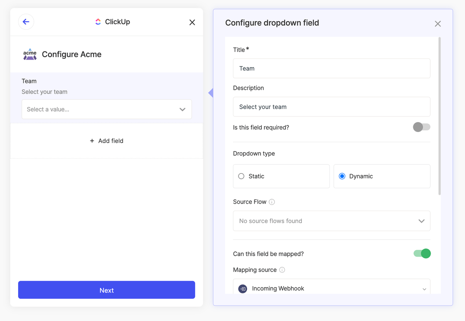This screenshot has width=465, height=321.
Task: Open the Team select a value dropdown
Action: coord(106,109)
